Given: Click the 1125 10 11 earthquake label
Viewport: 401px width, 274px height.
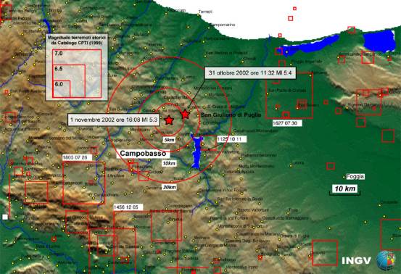Looking at the screenshot, I should [232, 139].
